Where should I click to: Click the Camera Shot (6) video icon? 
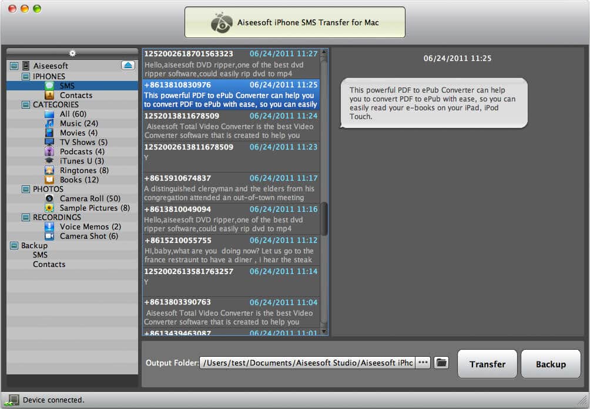click(49, 236)
